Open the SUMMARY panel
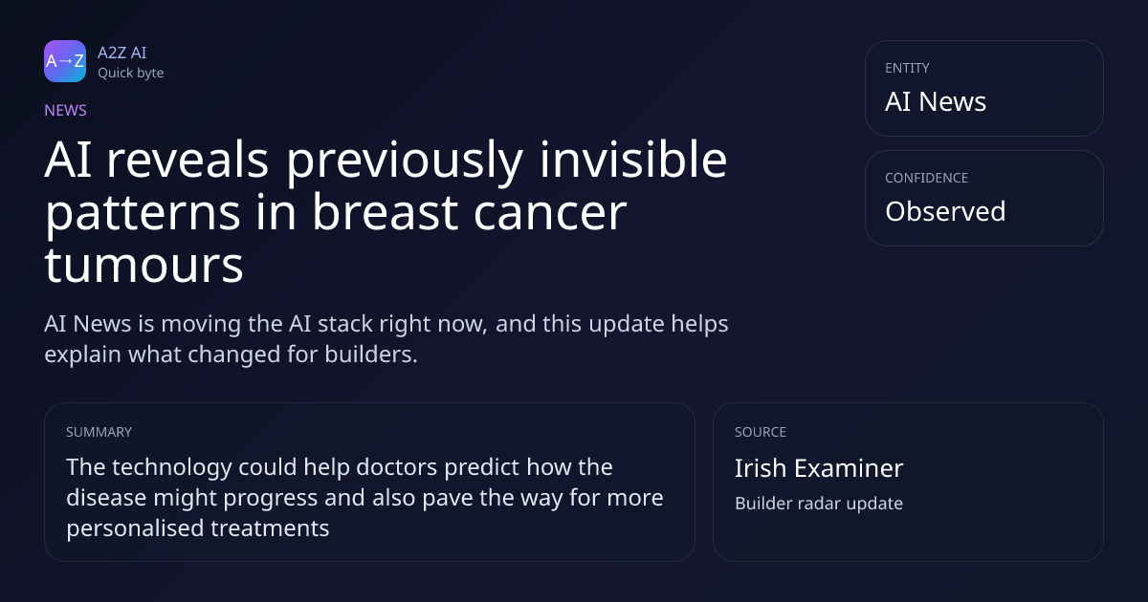Screen dimensions: 1148x602 (x=369, y=482)
